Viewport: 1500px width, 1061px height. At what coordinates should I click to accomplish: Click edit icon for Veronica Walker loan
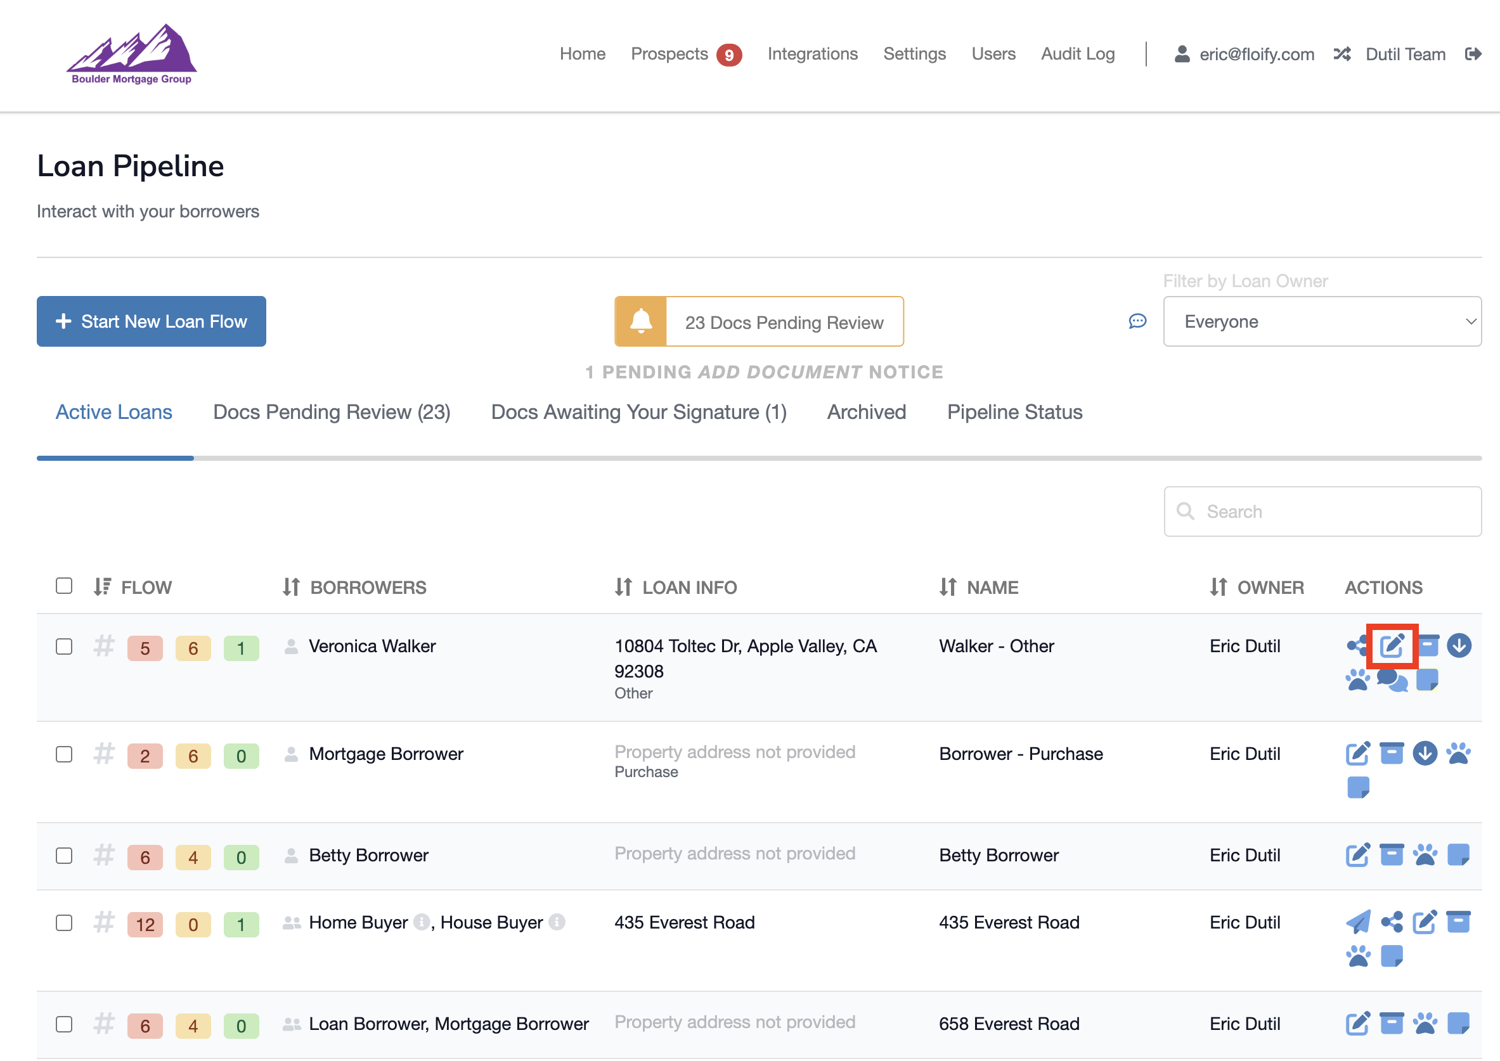[1392, 646]
